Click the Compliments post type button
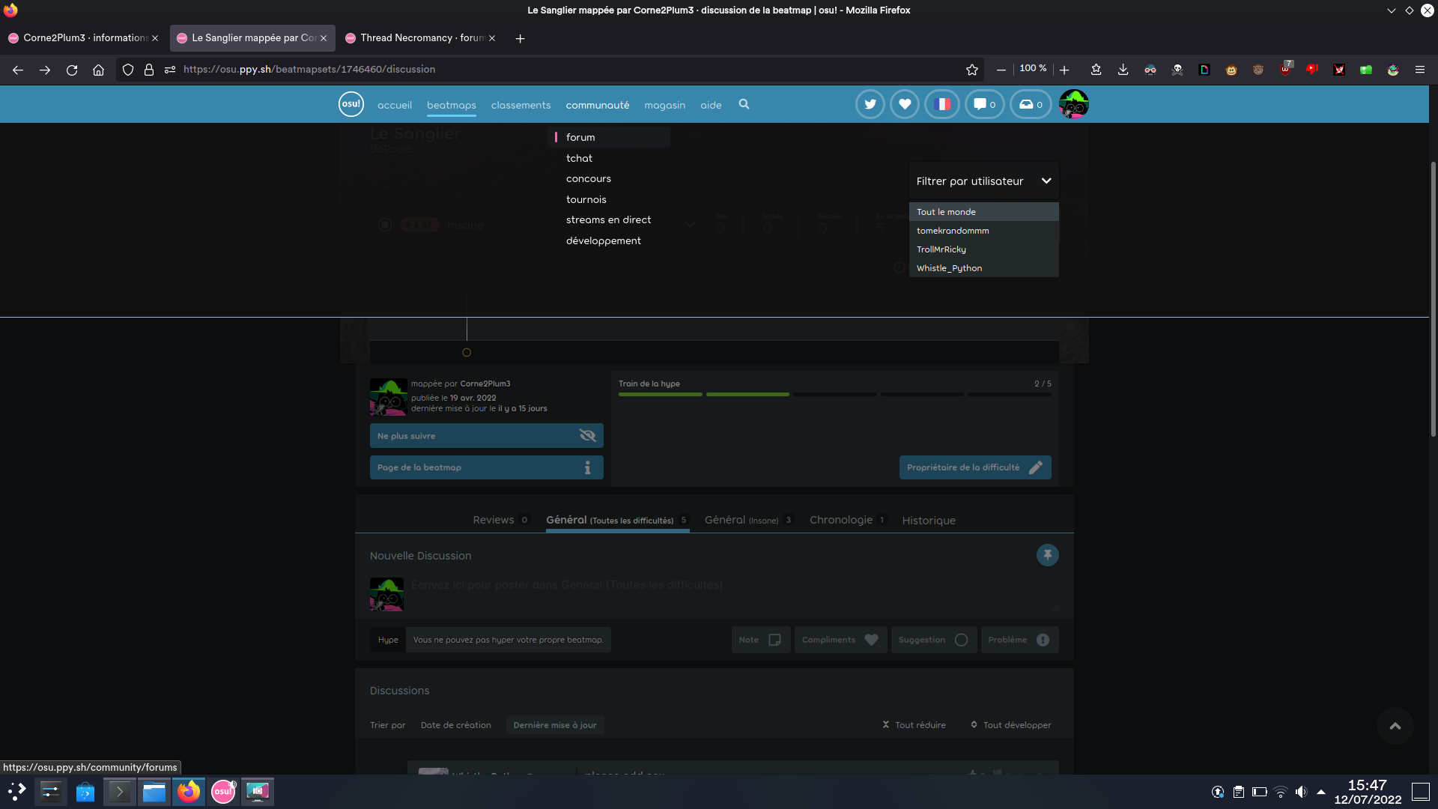Image resolution: width=1438 pixels, height=809 pixels. click(840, 639)
